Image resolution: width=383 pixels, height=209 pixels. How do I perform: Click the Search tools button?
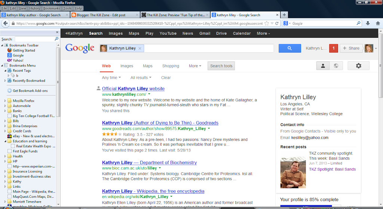point(221,66)
